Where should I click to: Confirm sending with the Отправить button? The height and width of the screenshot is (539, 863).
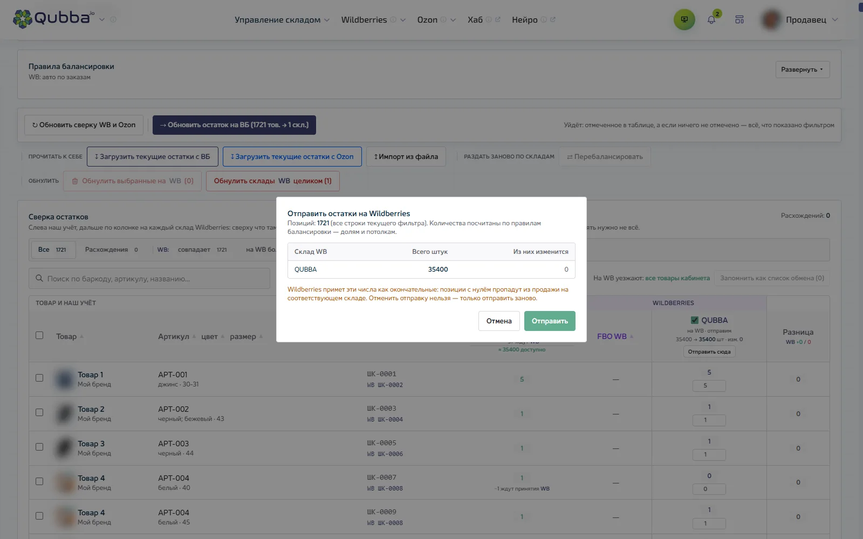click(550, 321)
